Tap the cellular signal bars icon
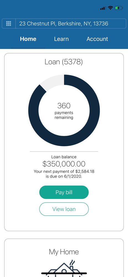Viewport: 128px width, 277px height. pyautogui.click(x=103, y=8)
